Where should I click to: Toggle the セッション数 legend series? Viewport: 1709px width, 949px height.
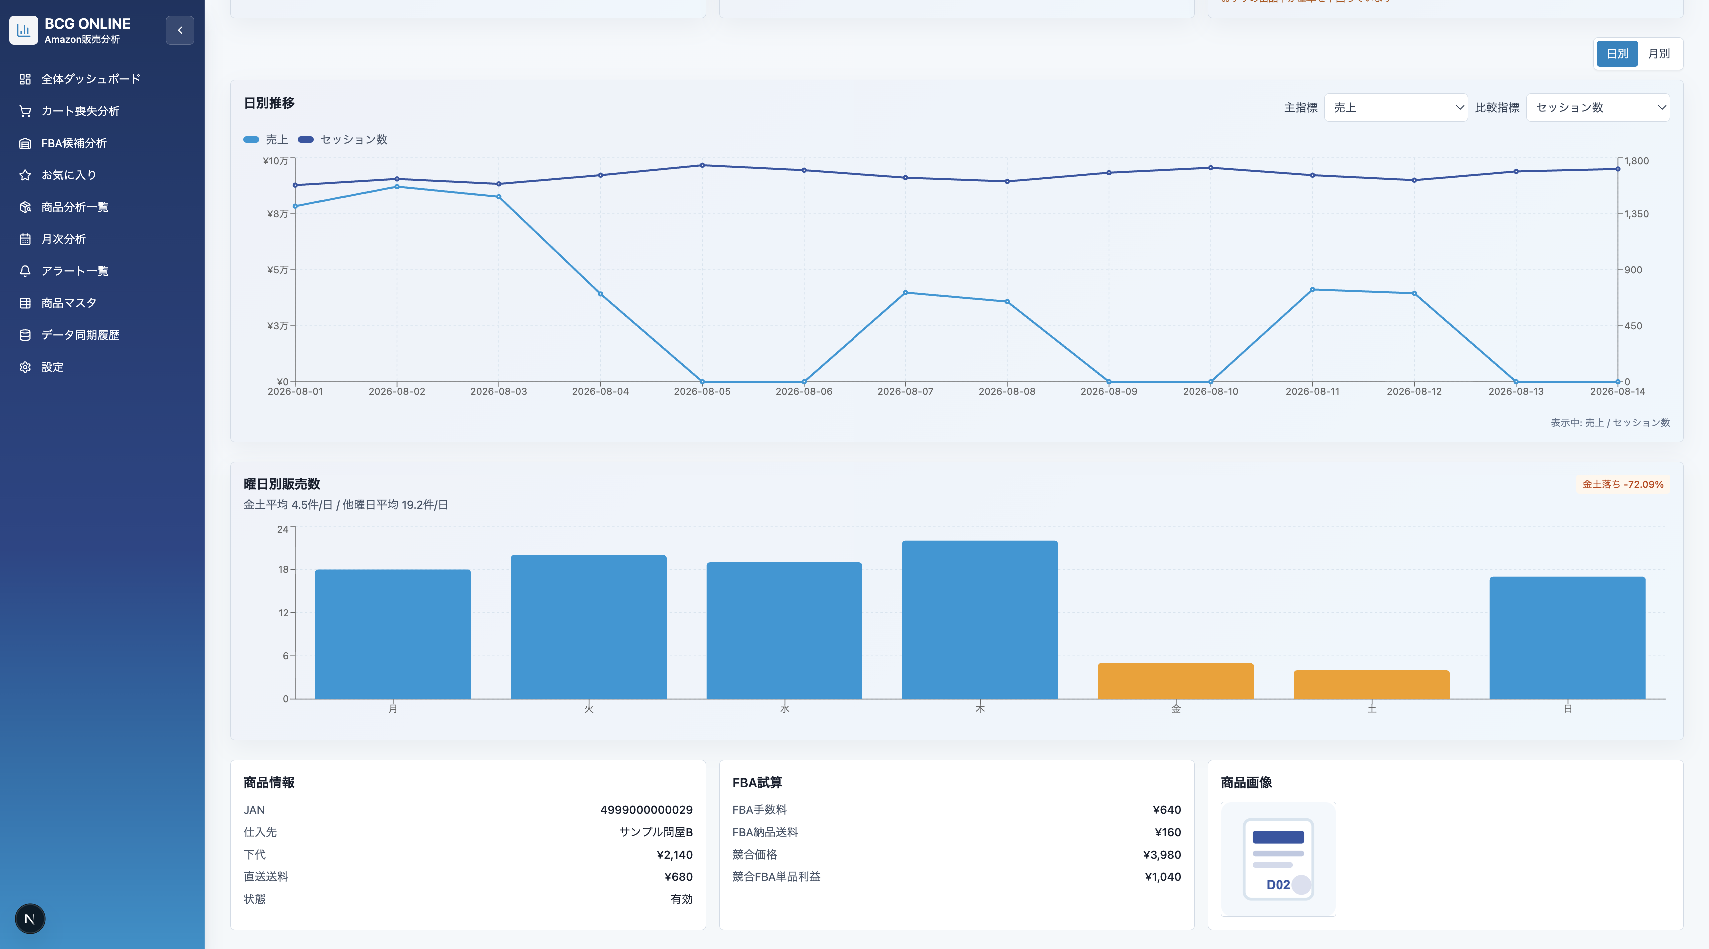[342, 139]
